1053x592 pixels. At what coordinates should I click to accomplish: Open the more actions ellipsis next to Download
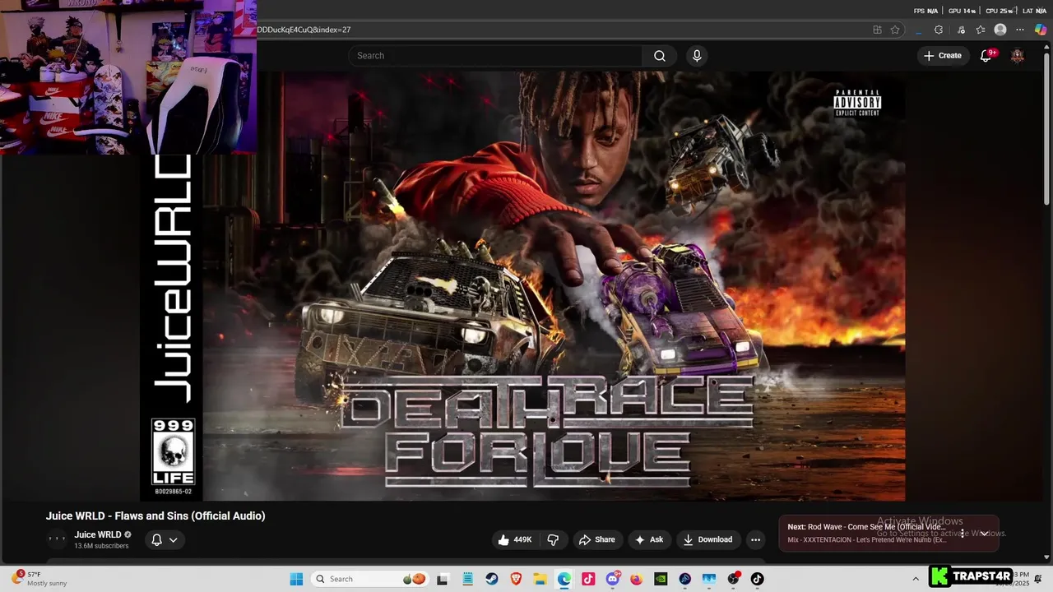coord(755,539)
